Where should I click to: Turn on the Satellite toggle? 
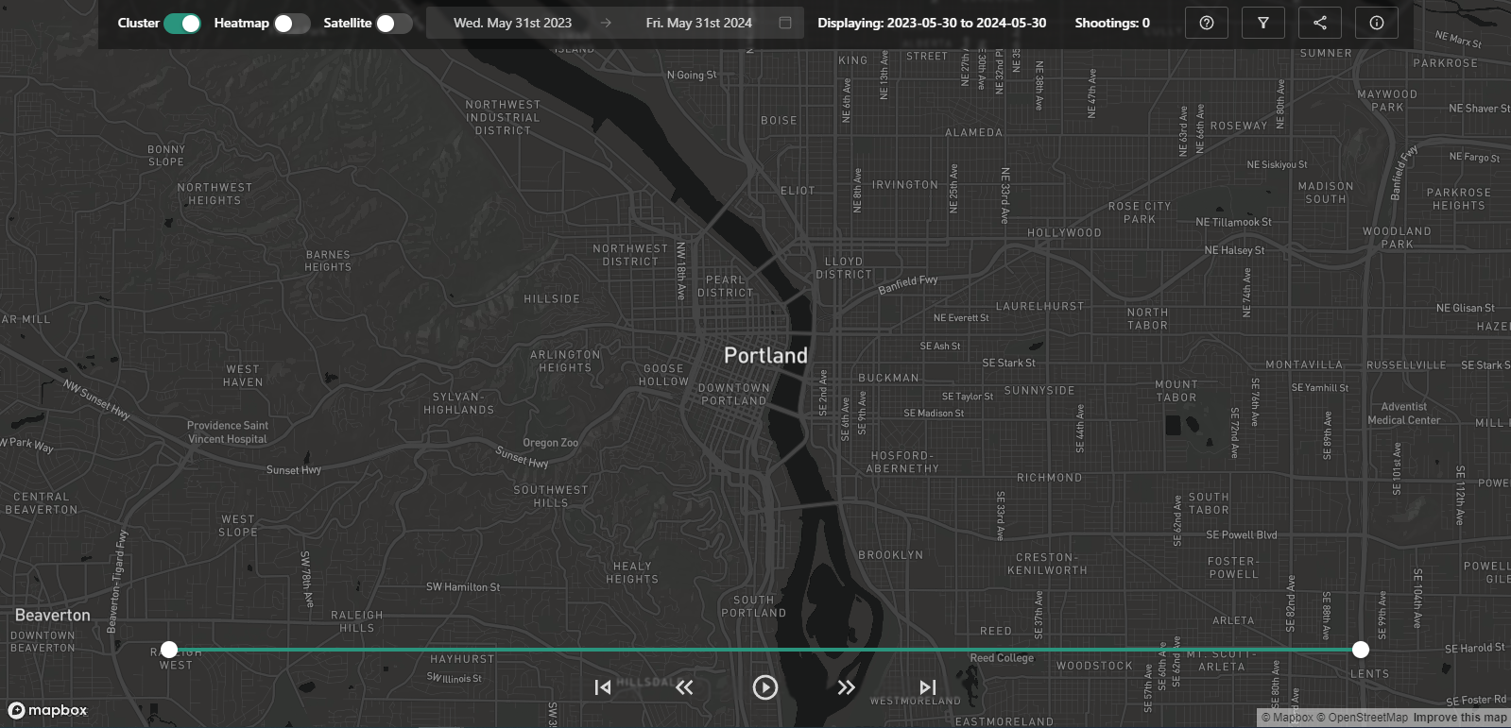(x=393, y=24)
